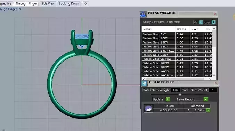Click the metal table scroll left arrow
Screen dimensions: 235x131
144,79
